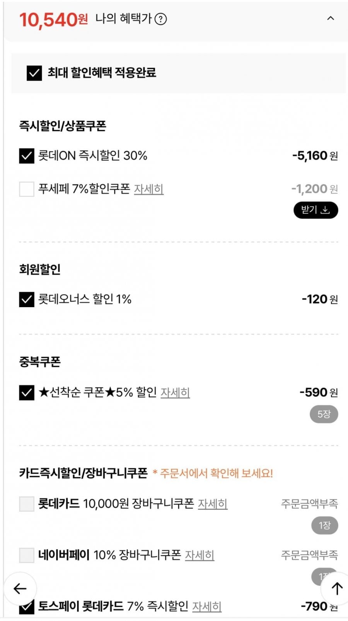Screen dimensions: 348x621
Task: Open 자세히 link for 롯데카드 장바구니쿠폰
Action: pos(213,504)
